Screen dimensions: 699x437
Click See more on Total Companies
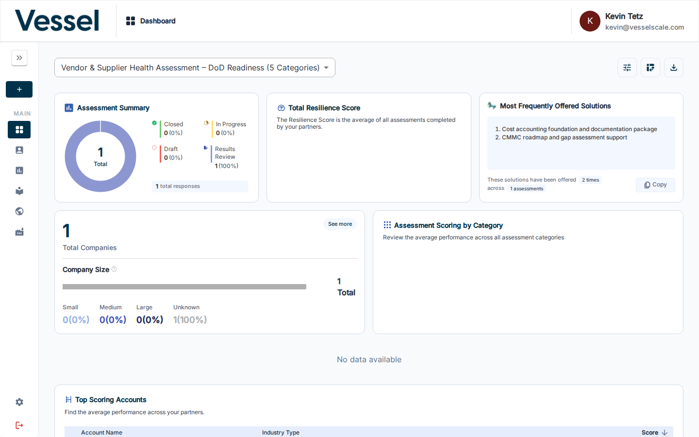[x=340, y=224]
